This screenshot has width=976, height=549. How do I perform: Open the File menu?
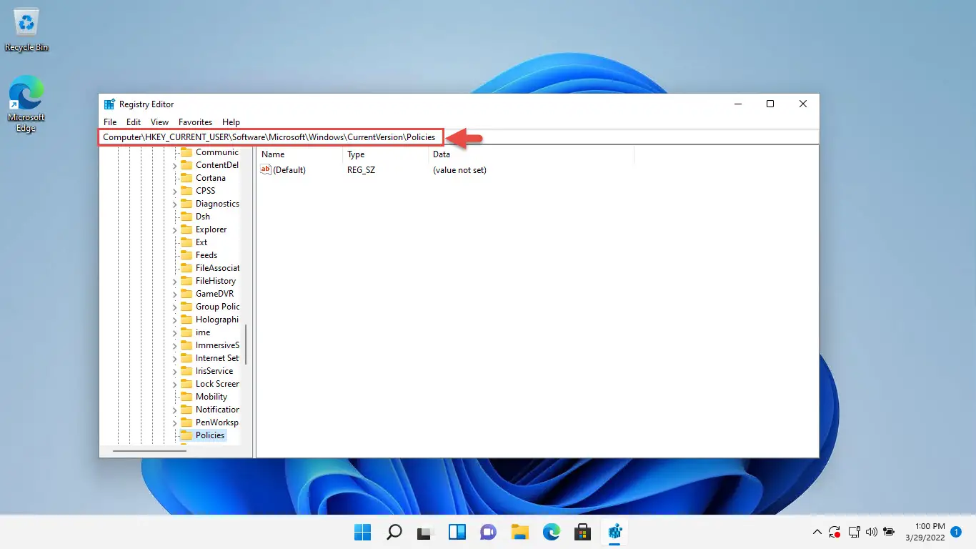(x=110, y=122)
